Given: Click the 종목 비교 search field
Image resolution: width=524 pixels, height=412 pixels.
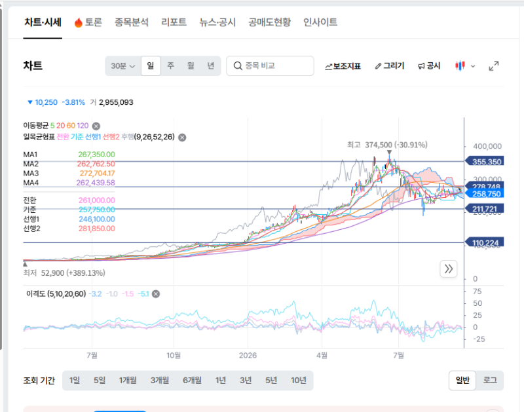Looking at the screenshot, I should 270,66.
